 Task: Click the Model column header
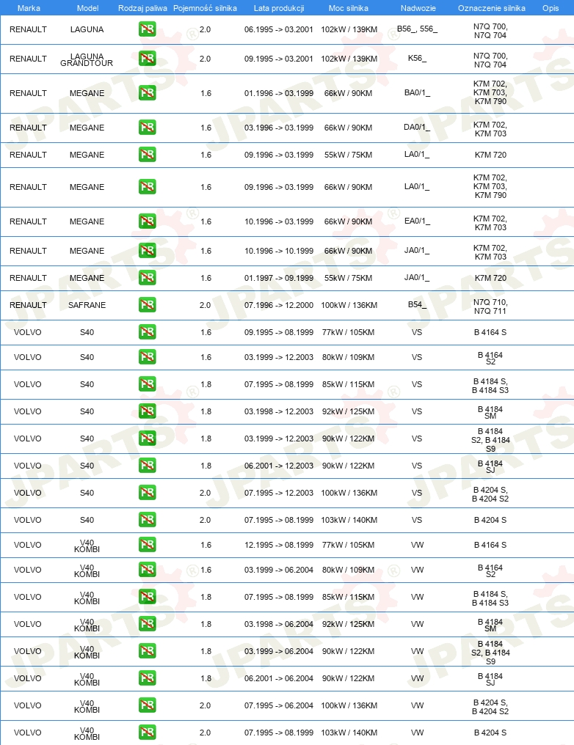pyautogui.click(x=87, y=8)
